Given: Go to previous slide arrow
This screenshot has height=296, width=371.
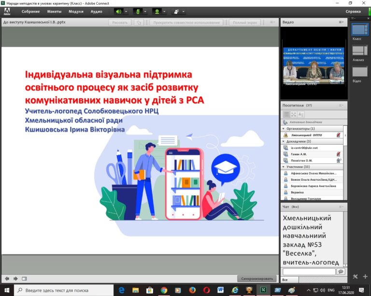Looking at the screenshot, I should pyautogui.click(x=7, y=279).
